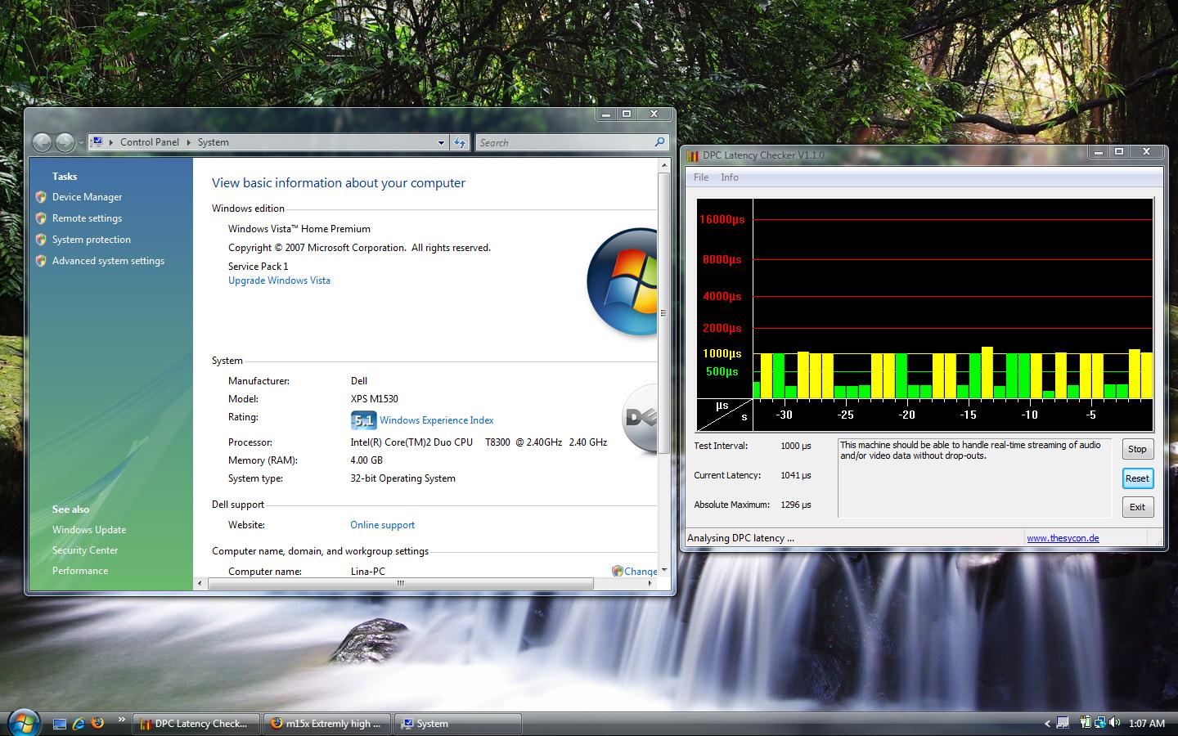This screenshot has height=736, width=1178.
Task: Click the Absolute Maximum value 1296 µs
Action: click(796, 505)
